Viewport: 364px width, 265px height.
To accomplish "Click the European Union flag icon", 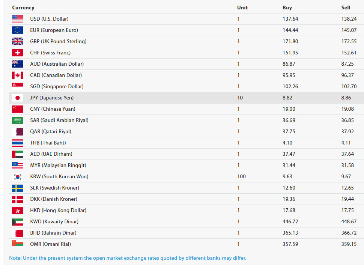I will coord(17,30).
